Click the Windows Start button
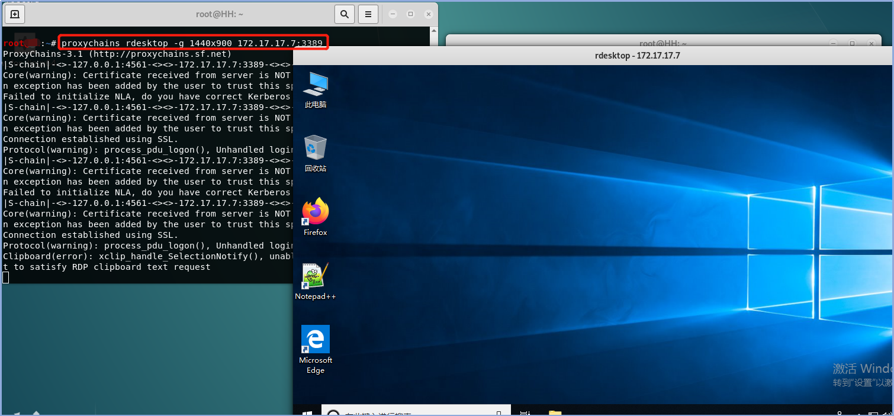This screenshot has height=416, width=894. 307,413
